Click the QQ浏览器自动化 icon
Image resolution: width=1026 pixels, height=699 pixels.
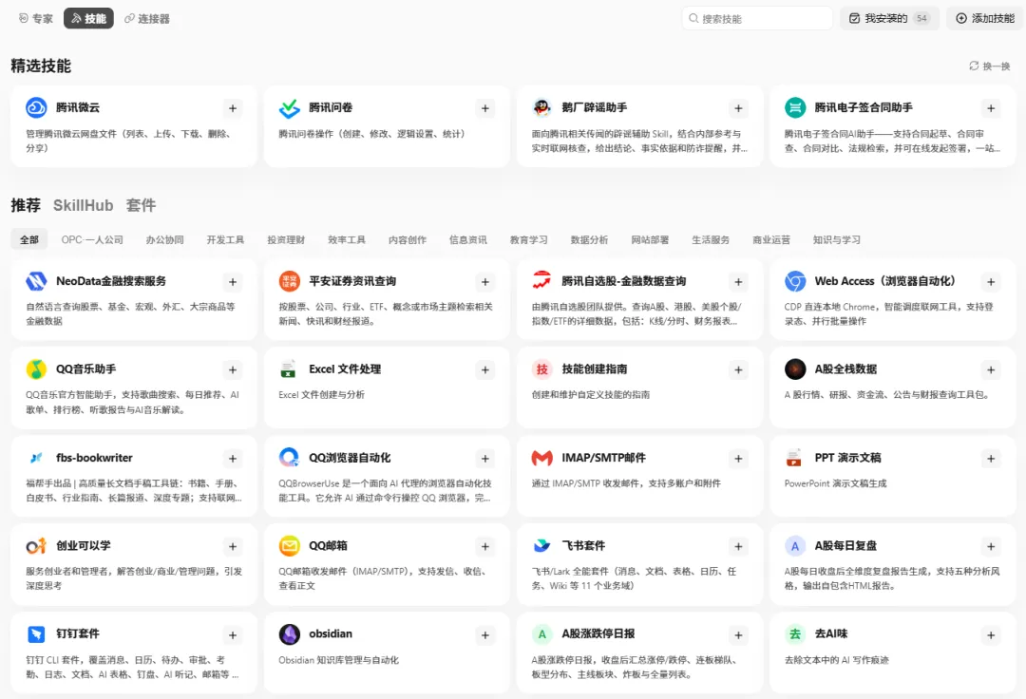pos(289,458)
